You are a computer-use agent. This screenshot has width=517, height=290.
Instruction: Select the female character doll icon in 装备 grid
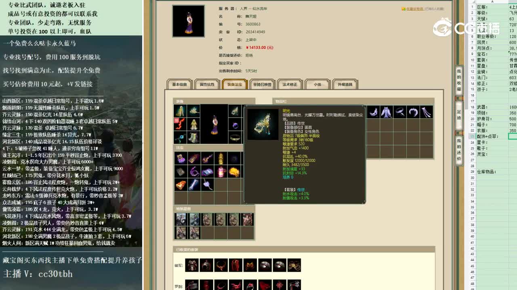coord(215,125)
